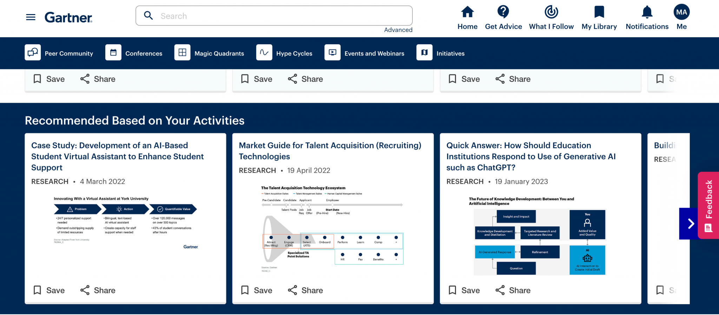Screen dimensions: 719x315
Task: Open the What I Follow icon
Action: (x=551, y=12)
